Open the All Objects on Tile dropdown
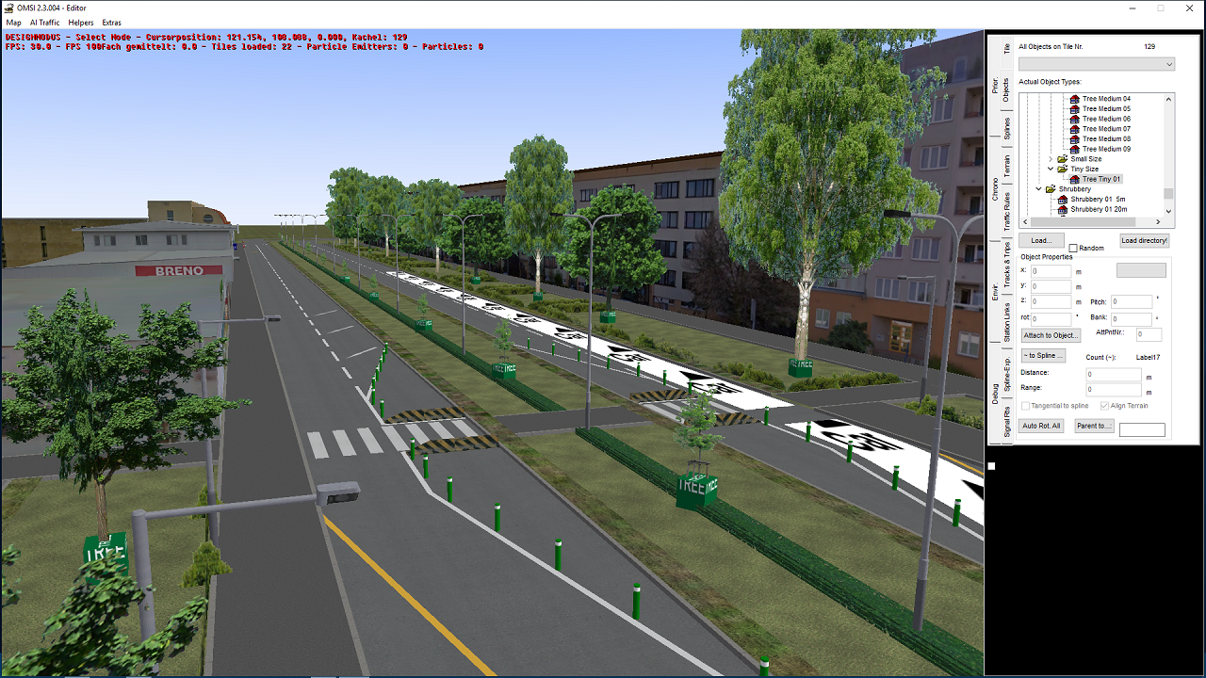This screenshot has width=1206, height=678. pyautogui.click(x=1097, y=64)
